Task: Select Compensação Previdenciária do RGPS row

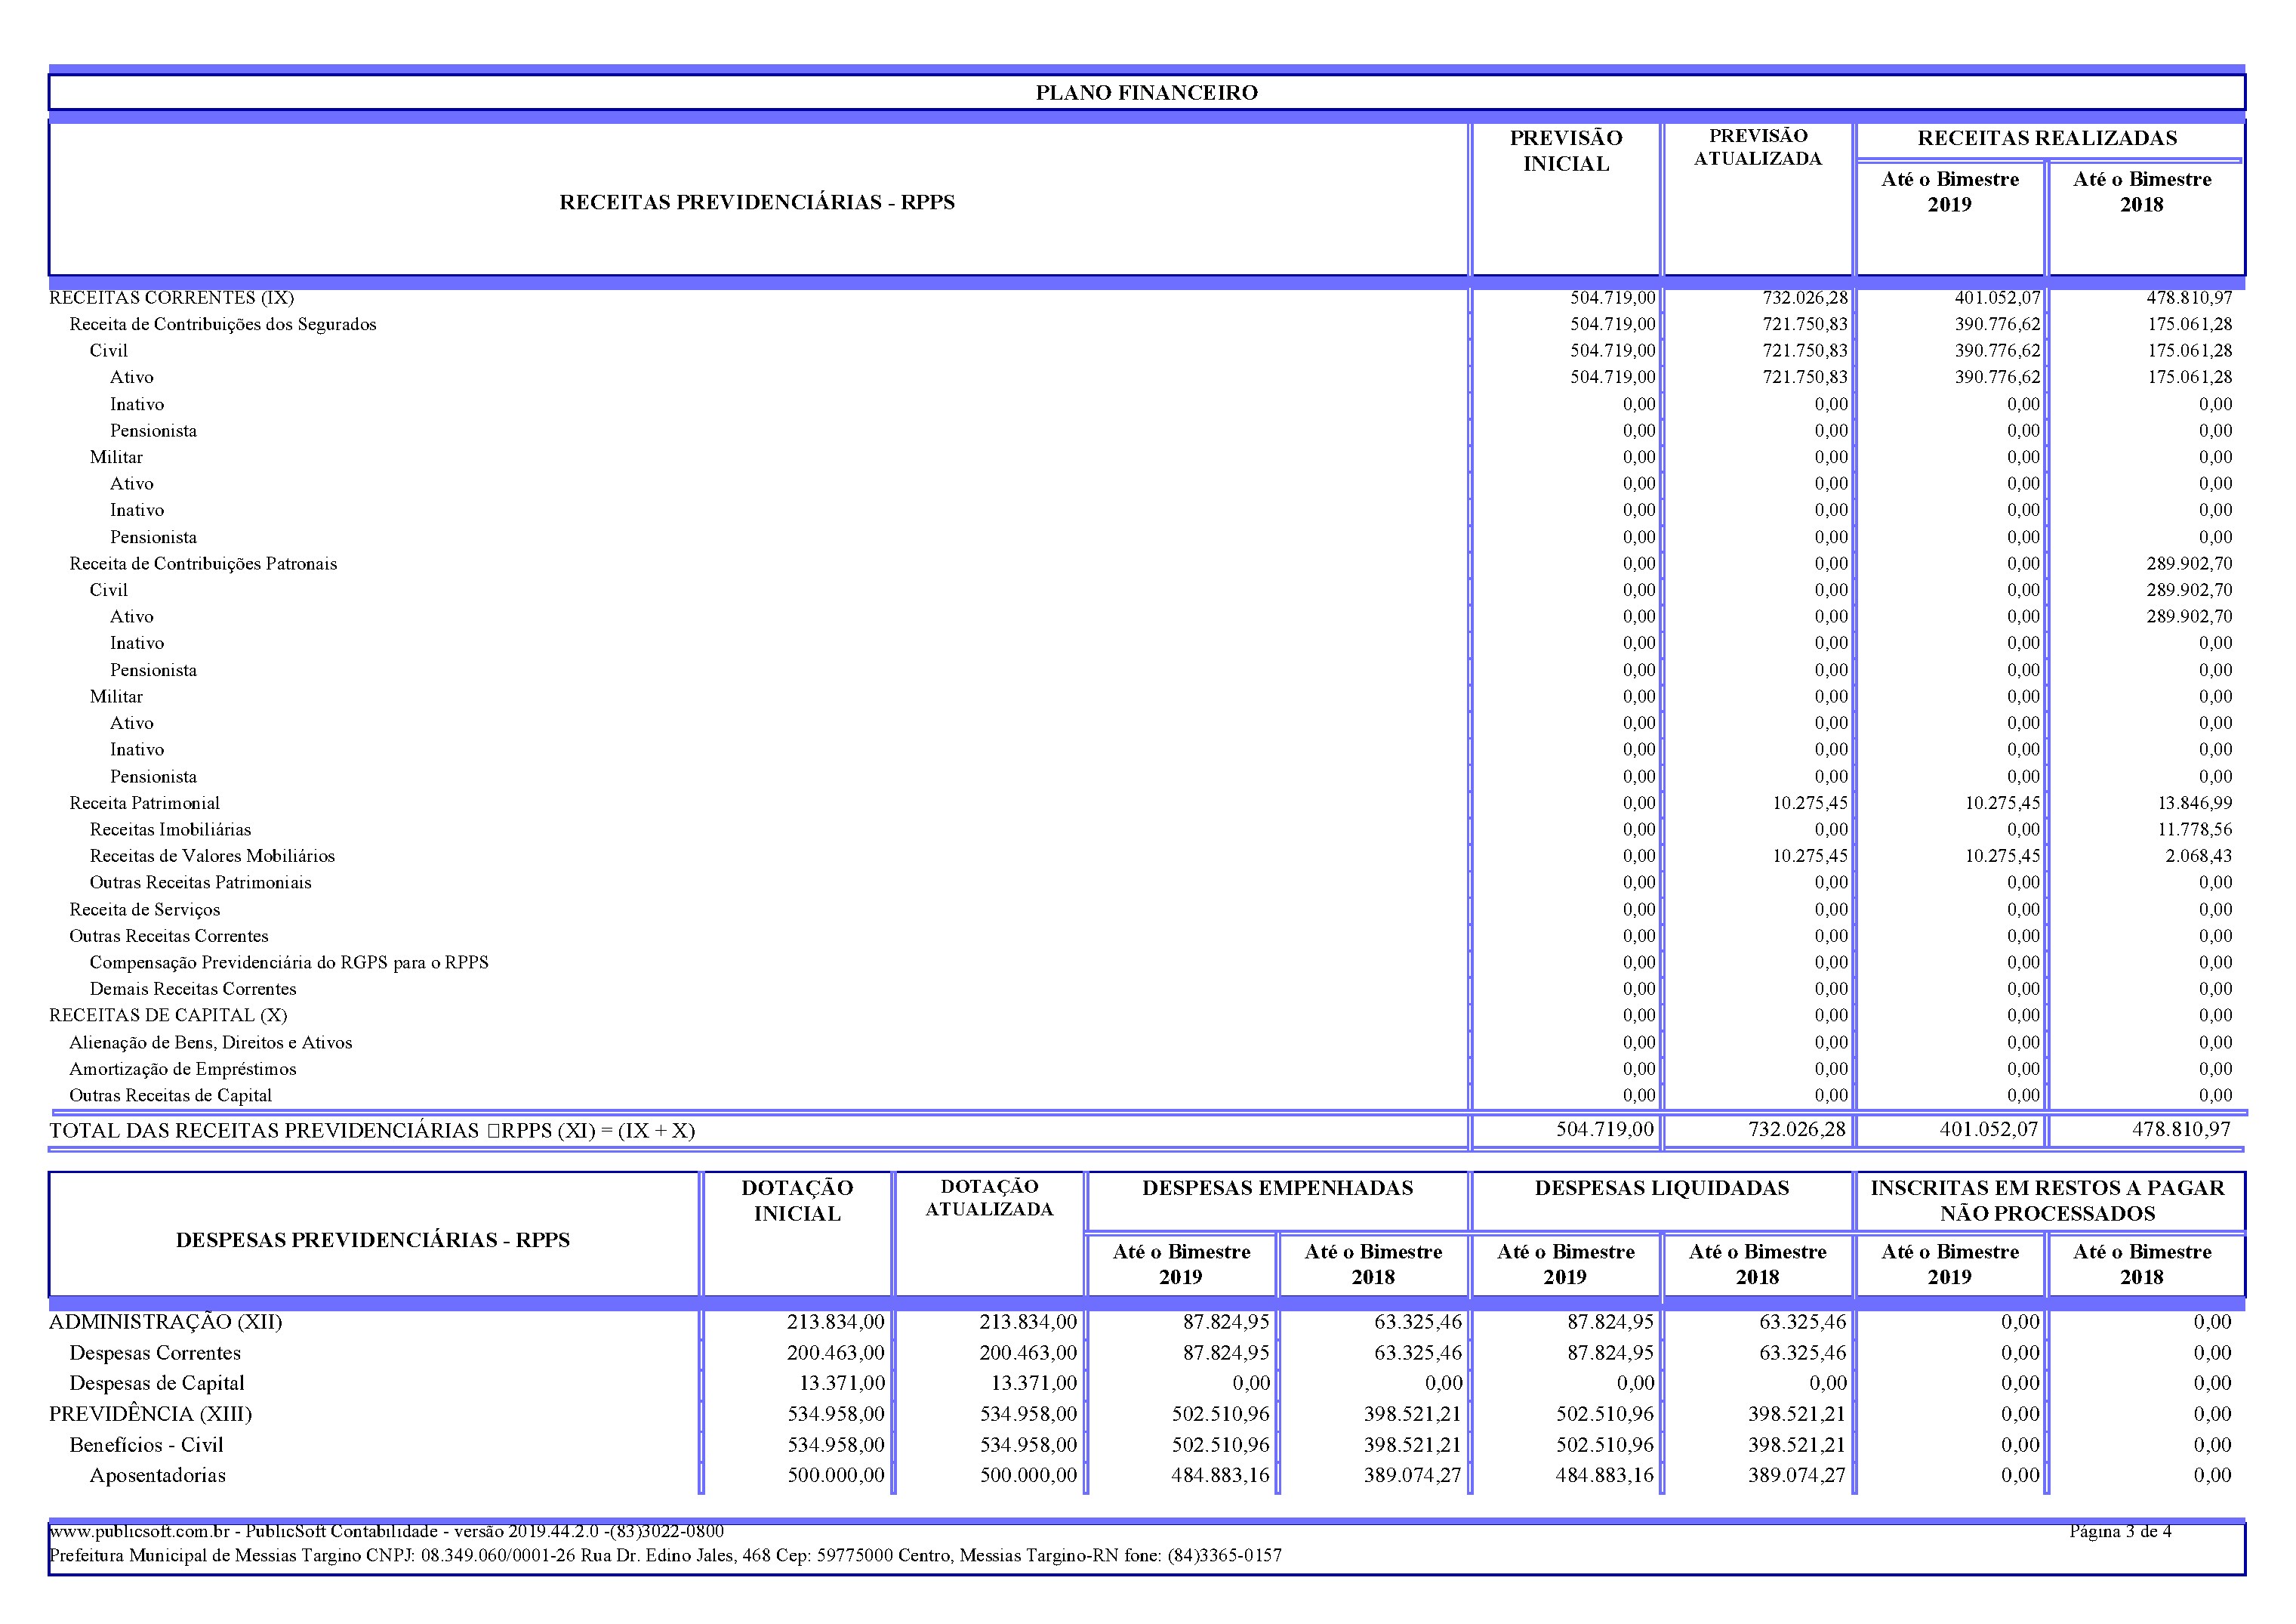Action: click(289, 962)
